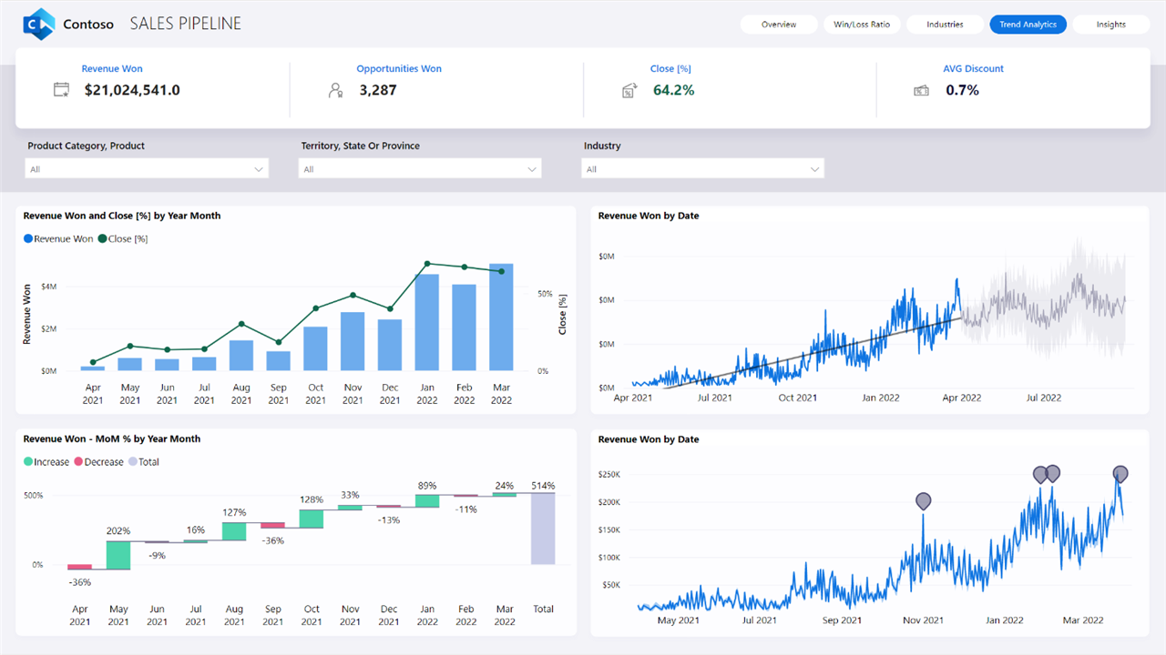Click the -36% Apr 2021 waterfall bar
Screen dimensions: 1166x655
[x=80, y=567]
